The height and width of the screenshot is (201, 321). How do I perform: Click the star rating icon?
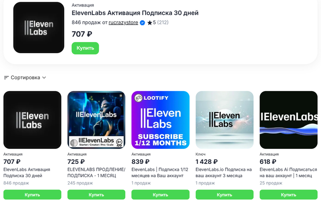tap(149, 22)
